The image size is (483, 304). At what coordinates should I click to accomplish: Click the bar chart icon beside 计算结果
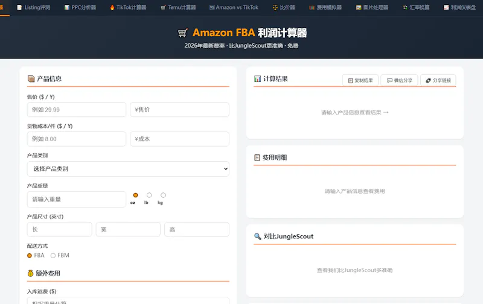click(x=258, y=79)
